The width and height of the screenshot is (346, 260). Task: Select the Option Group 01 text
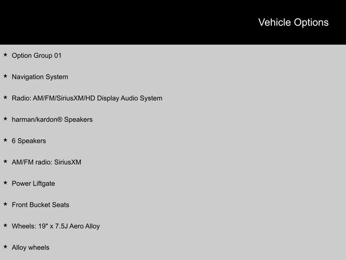(37, 55)
